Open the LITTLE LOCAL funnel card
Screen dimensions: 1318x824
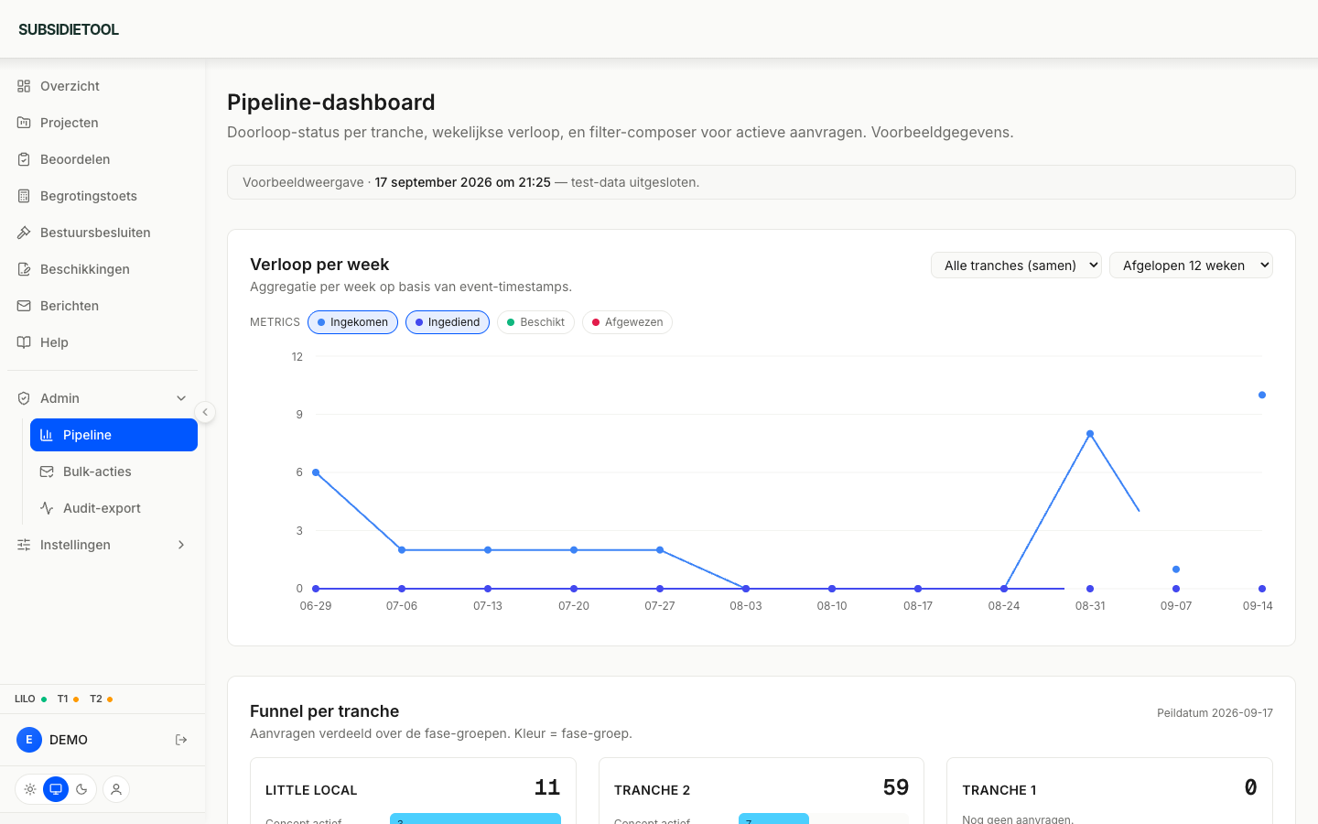point(413,791)
